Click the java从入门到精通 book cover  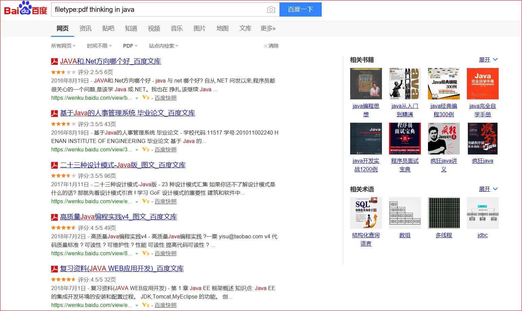click(x=405, y=83)
